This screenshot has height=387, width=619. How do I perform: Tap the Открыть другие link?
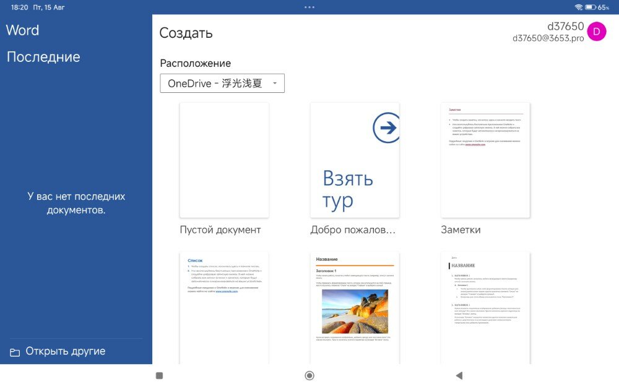tap(66, 351)
